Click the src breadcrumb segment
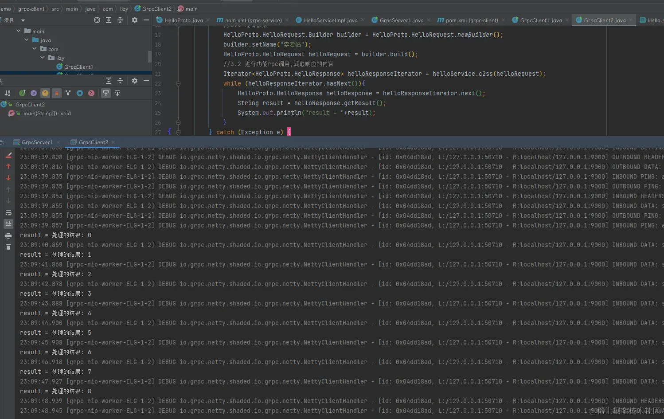 (x=55, y=9)
